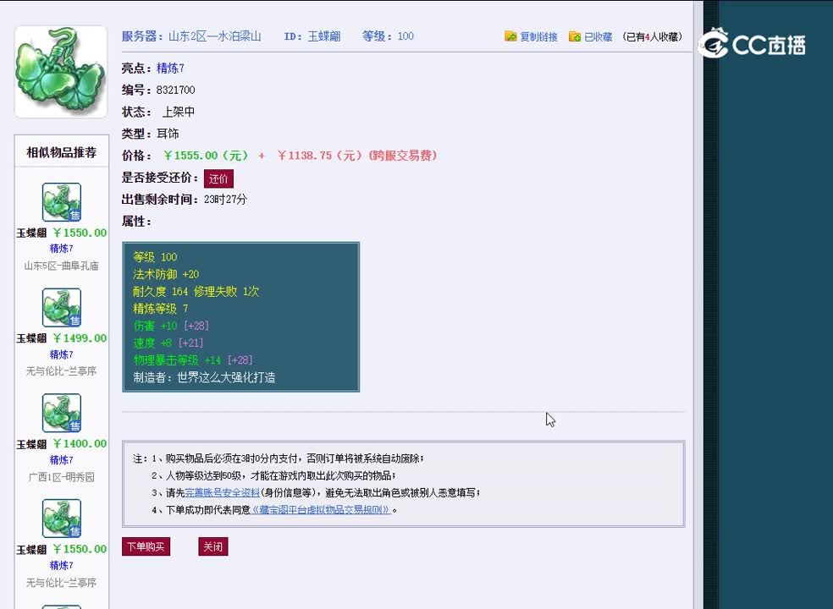Screen dimensions: 833x609
Task: Click the favorited folder icon
Action: tap(574, 36)
